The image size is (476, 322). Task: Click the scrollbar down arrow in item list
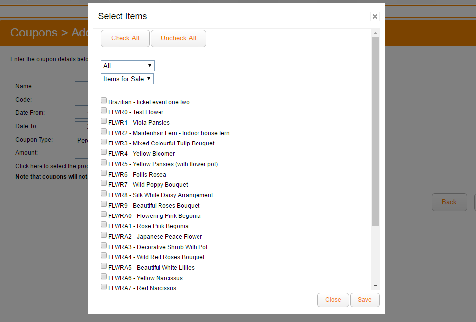tap(375, 286)
